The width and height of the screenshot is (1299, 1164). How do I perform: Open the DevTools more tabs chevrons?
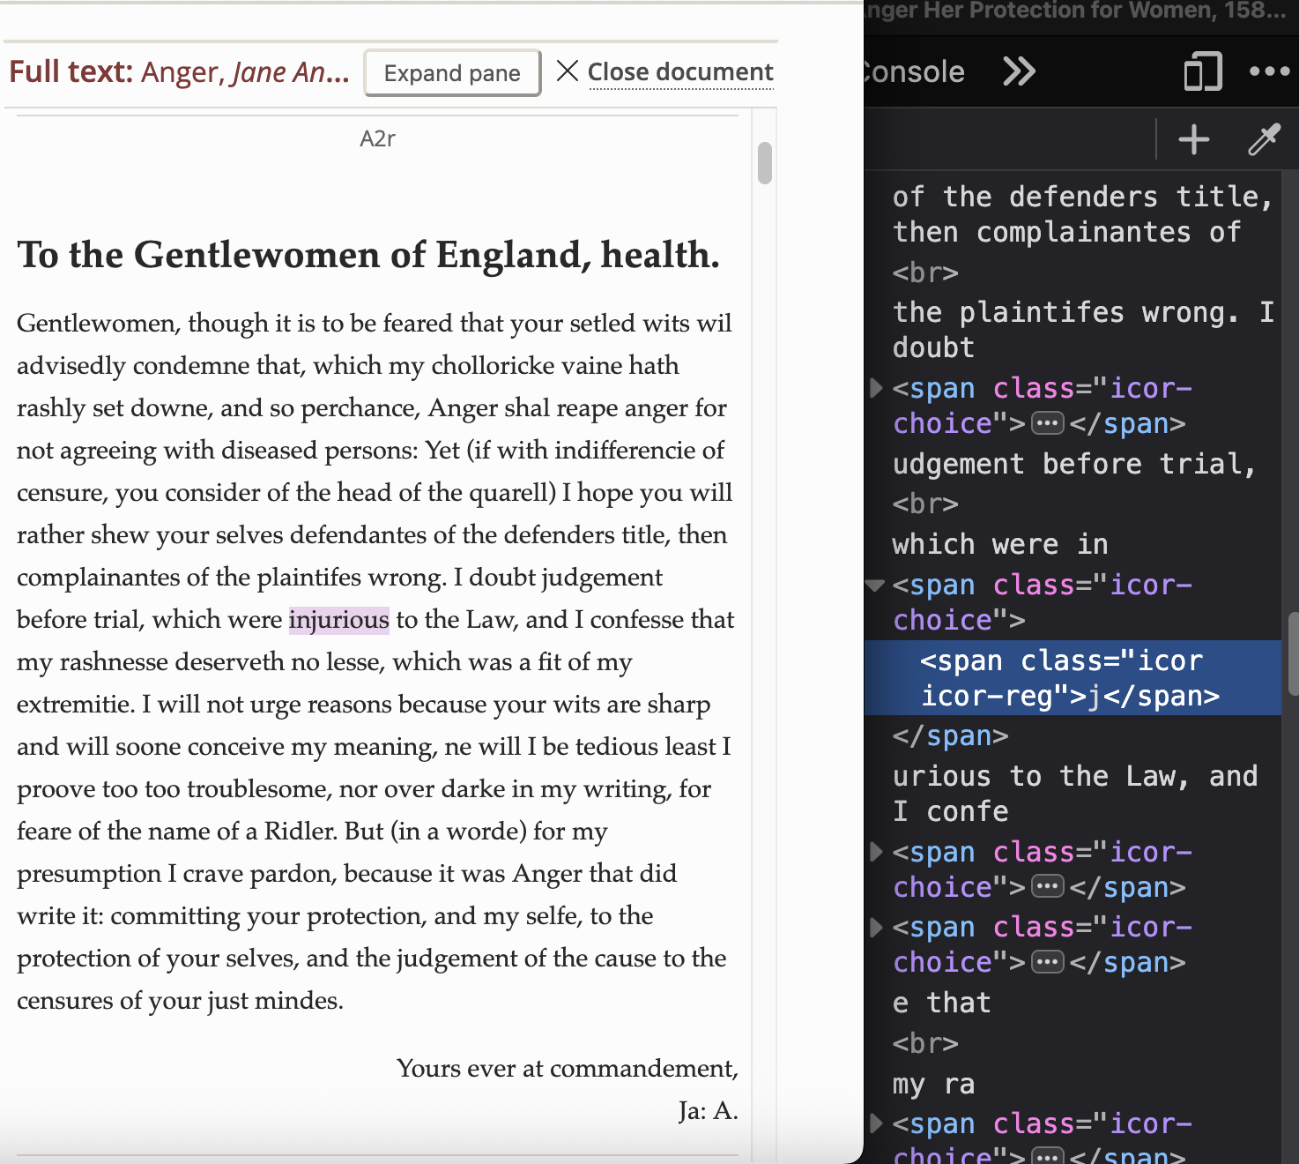(x=1019, y=71)
